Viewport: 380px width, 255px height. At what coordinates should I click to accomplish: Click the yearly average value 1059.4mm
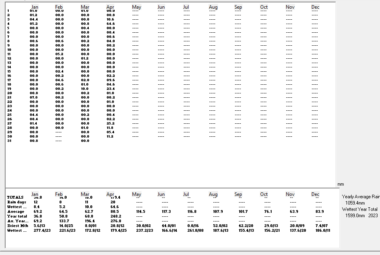[355, 203]
